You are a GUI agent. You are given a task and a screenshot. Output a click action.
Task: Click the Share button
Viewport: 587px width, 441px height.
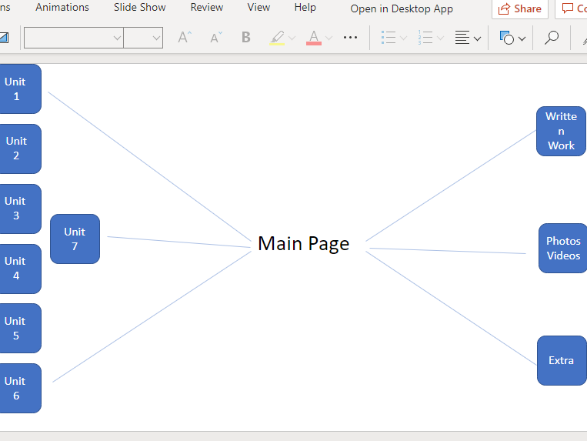(519, 8)
